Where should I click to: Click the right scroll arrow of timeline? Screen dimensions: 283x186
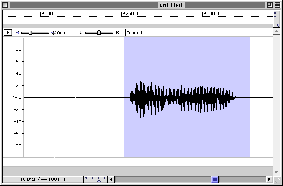coord(269,179)
